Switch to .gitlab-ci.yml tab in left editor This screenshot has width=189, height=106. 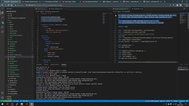click(41, 9)
